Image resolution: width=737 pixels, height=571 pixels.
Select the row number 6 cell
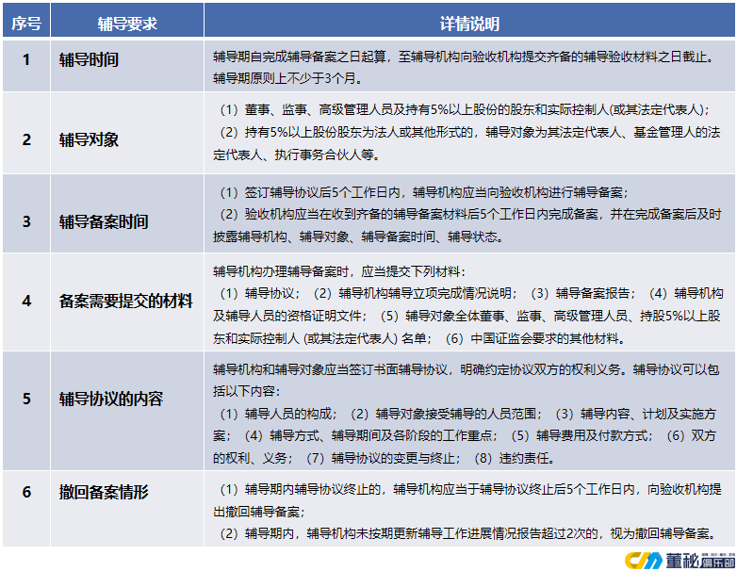click(x=26, y=510)
